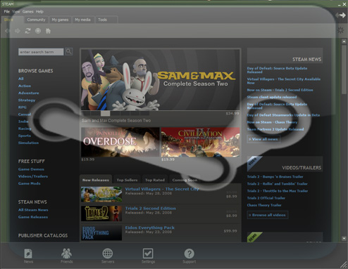Open Game Releases news link

33,217
